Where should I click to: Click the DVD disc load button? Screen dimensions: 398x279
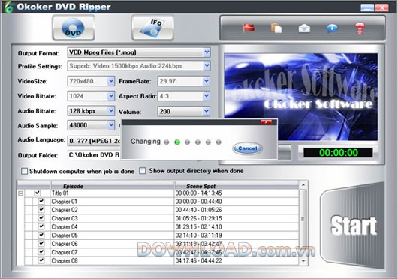pyautogui.click(x=73, y=28)
